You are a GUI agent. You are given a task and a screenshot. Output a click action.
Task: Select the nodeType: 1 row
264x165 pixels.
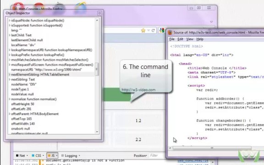click(x=51, y=89)
